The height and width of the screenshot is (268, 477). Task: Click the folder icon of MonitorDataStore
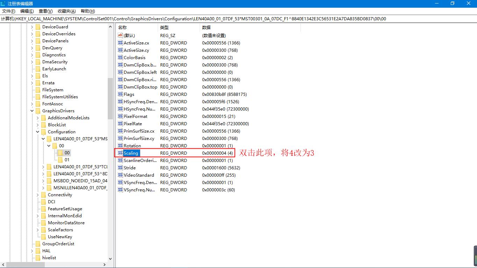click(x=43, y=223)
